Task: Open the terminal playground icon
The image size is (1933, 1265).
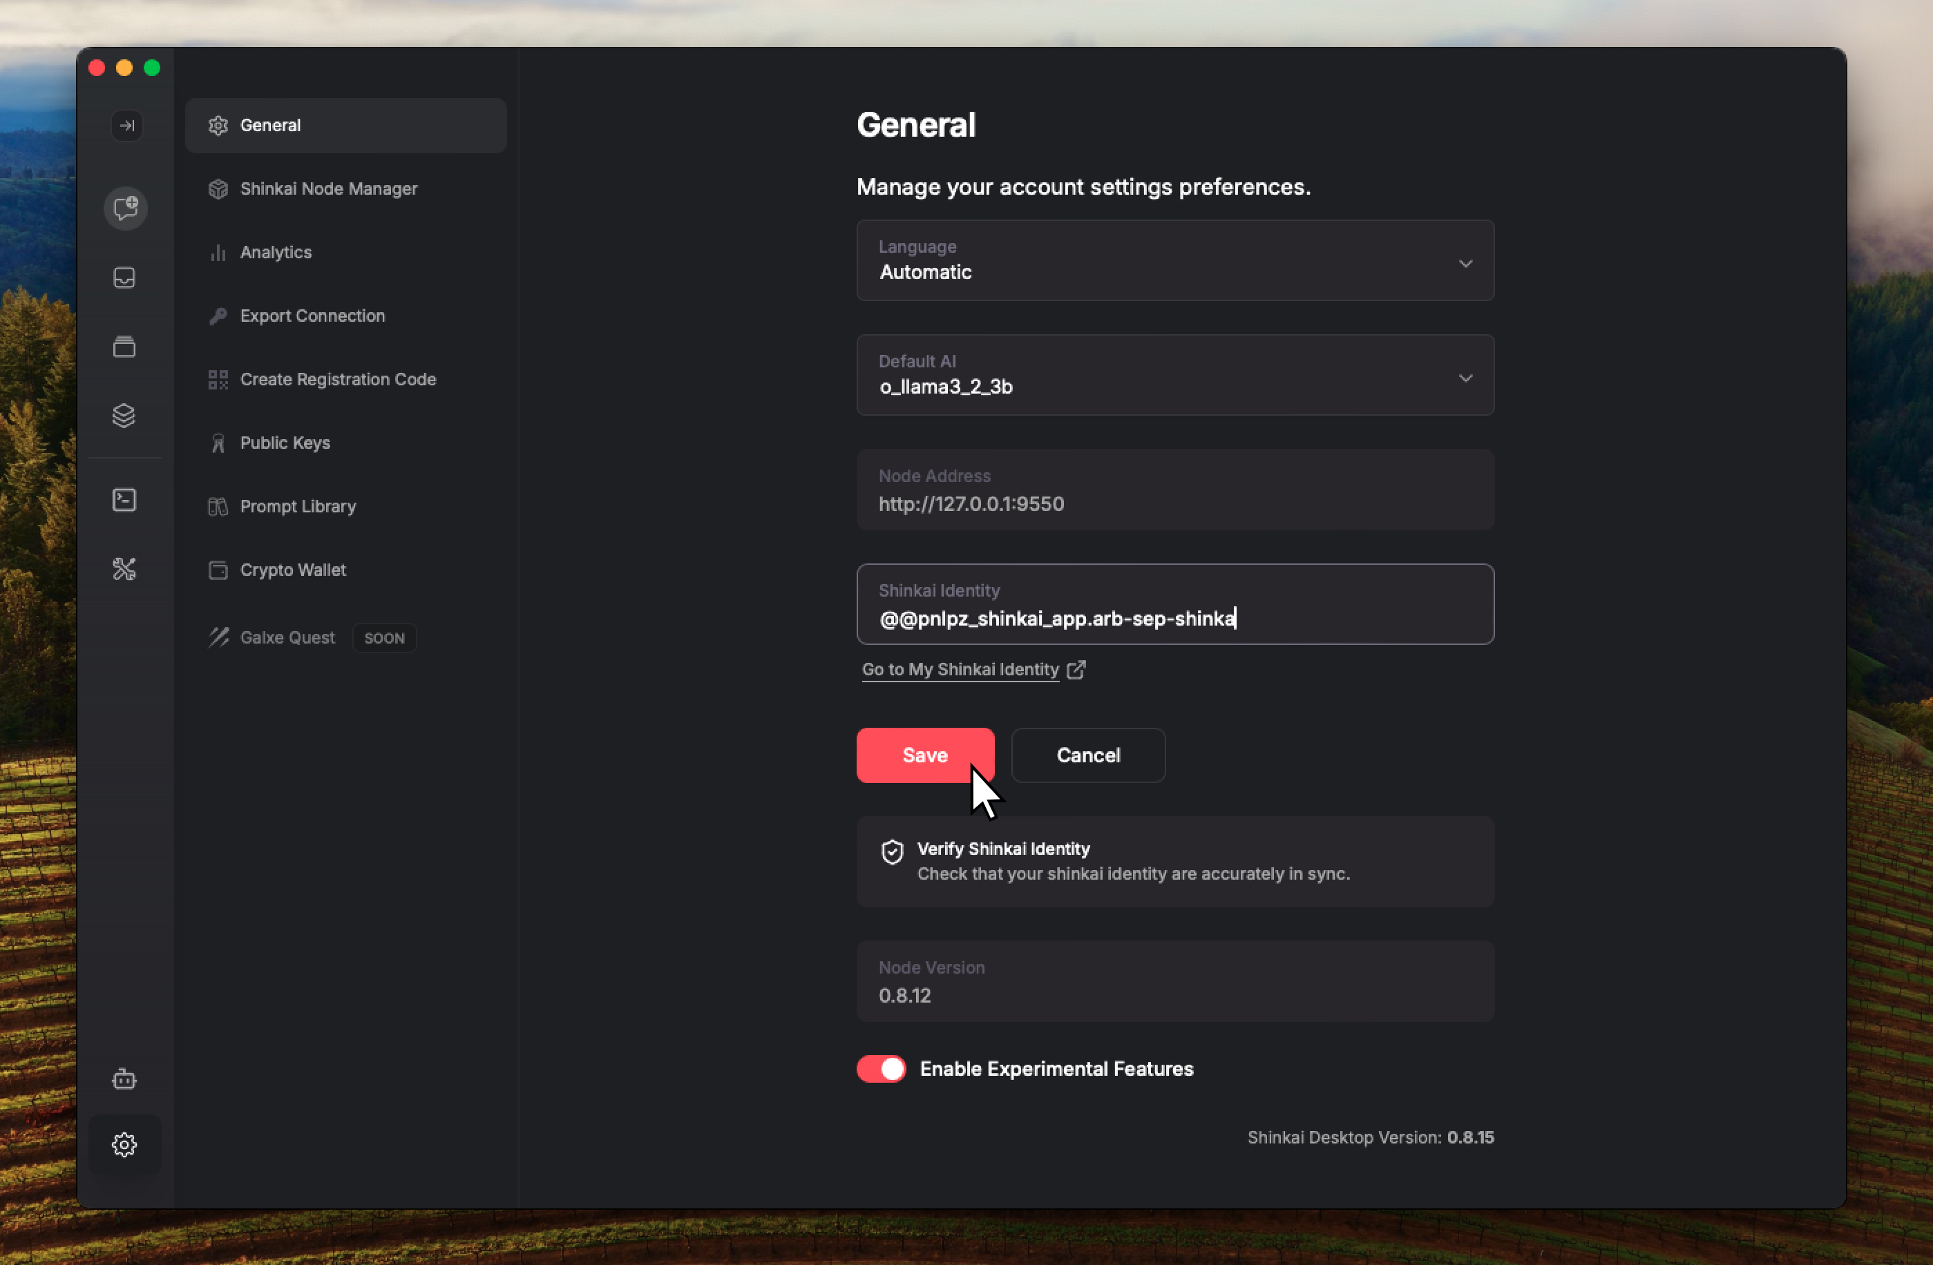Action: (x=124, y=499)
